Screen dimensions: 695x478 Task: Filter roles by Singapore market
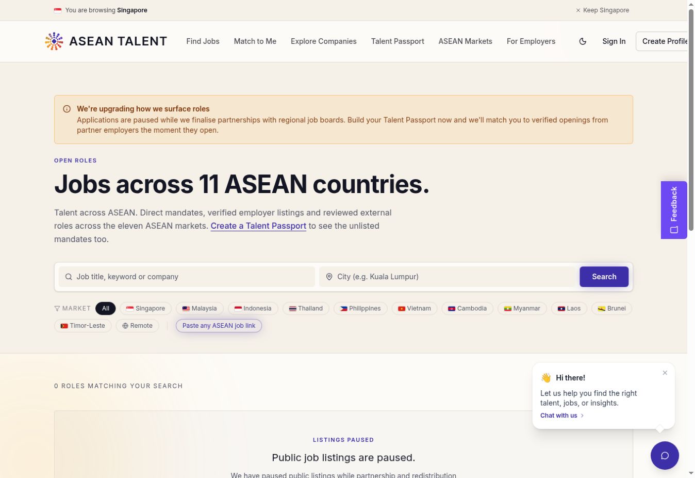point(146,309)
